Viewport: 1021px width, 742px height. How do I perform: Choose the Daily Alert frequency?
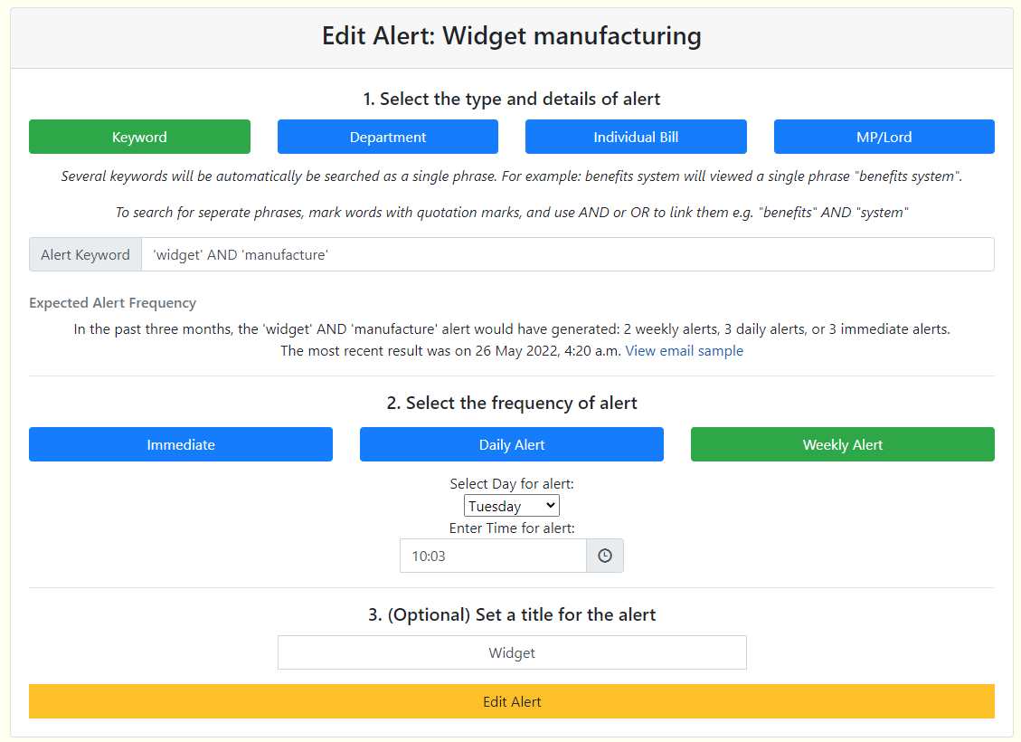click(512, 444)
